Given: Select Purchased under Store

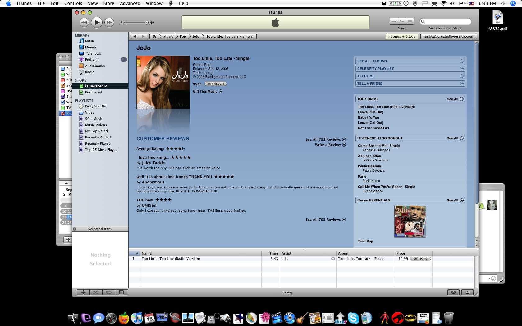Looking at the screenshot, I should 93,92.
